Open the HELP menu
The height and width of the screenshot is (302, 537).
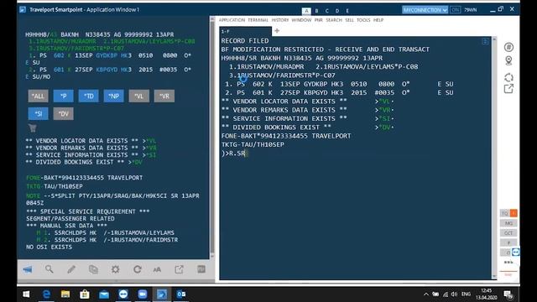(378, 20)
